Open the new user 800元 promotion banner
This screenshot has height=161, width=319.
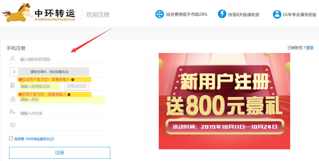224,101
